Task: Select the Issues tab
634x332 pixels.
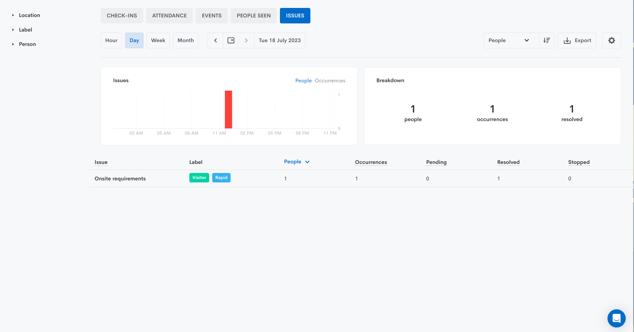Action: tap(295, 15)
